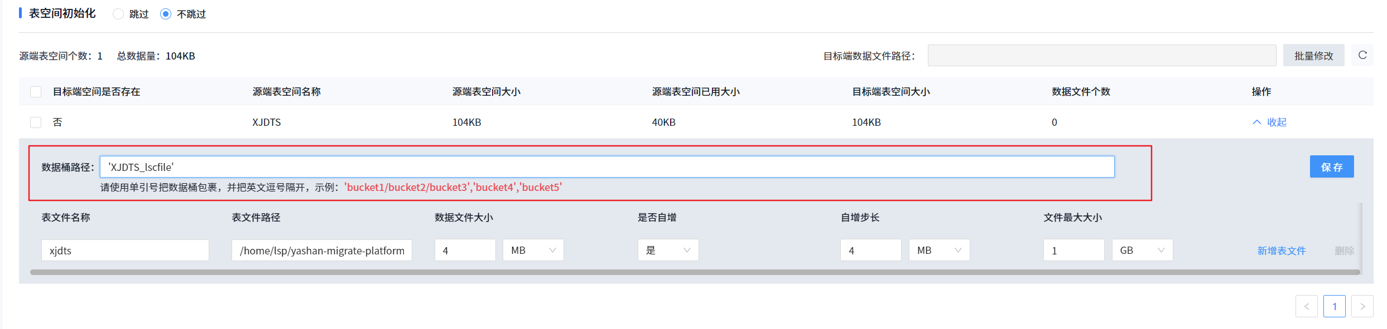Click the 批量修改 button
The height and width of the screenshot is (329, 1387).
[1313, 56]
